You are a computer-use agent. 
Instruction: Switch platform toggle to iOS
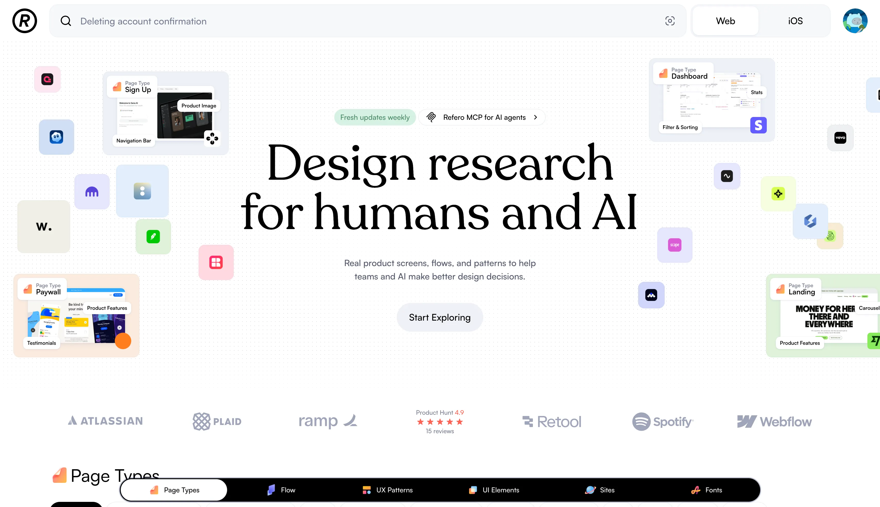coord(795,21)
